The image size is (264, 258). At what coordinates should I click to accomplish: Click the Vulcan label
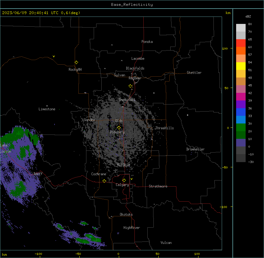click(x=166, y=243)
